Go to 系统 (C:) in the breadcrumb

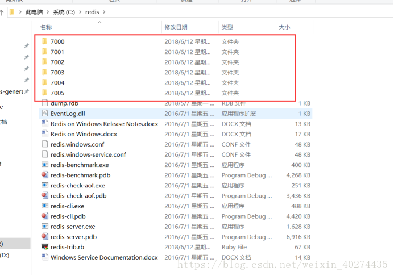coord(64,12)
